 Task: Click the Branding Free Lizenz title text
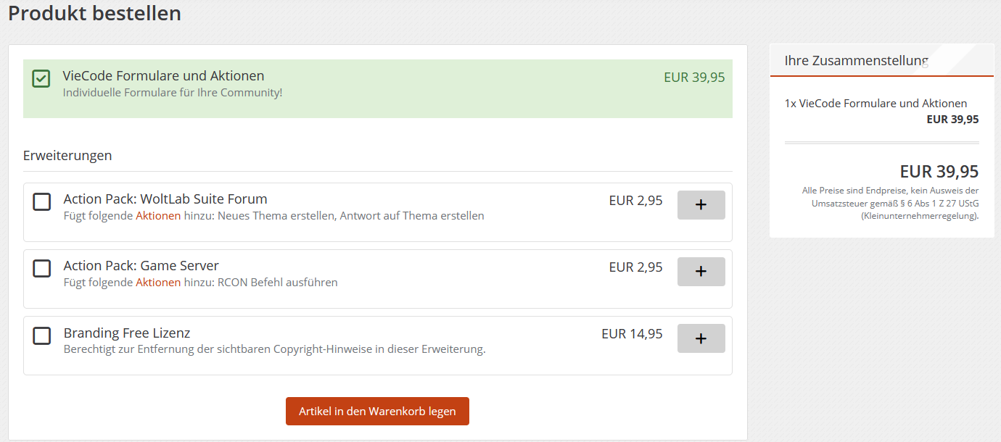pyautogui.click(x=127, y=333)
